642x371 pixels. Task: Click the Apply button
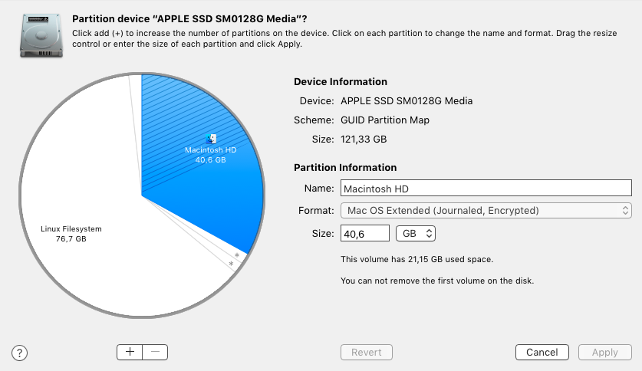[604, 352]
